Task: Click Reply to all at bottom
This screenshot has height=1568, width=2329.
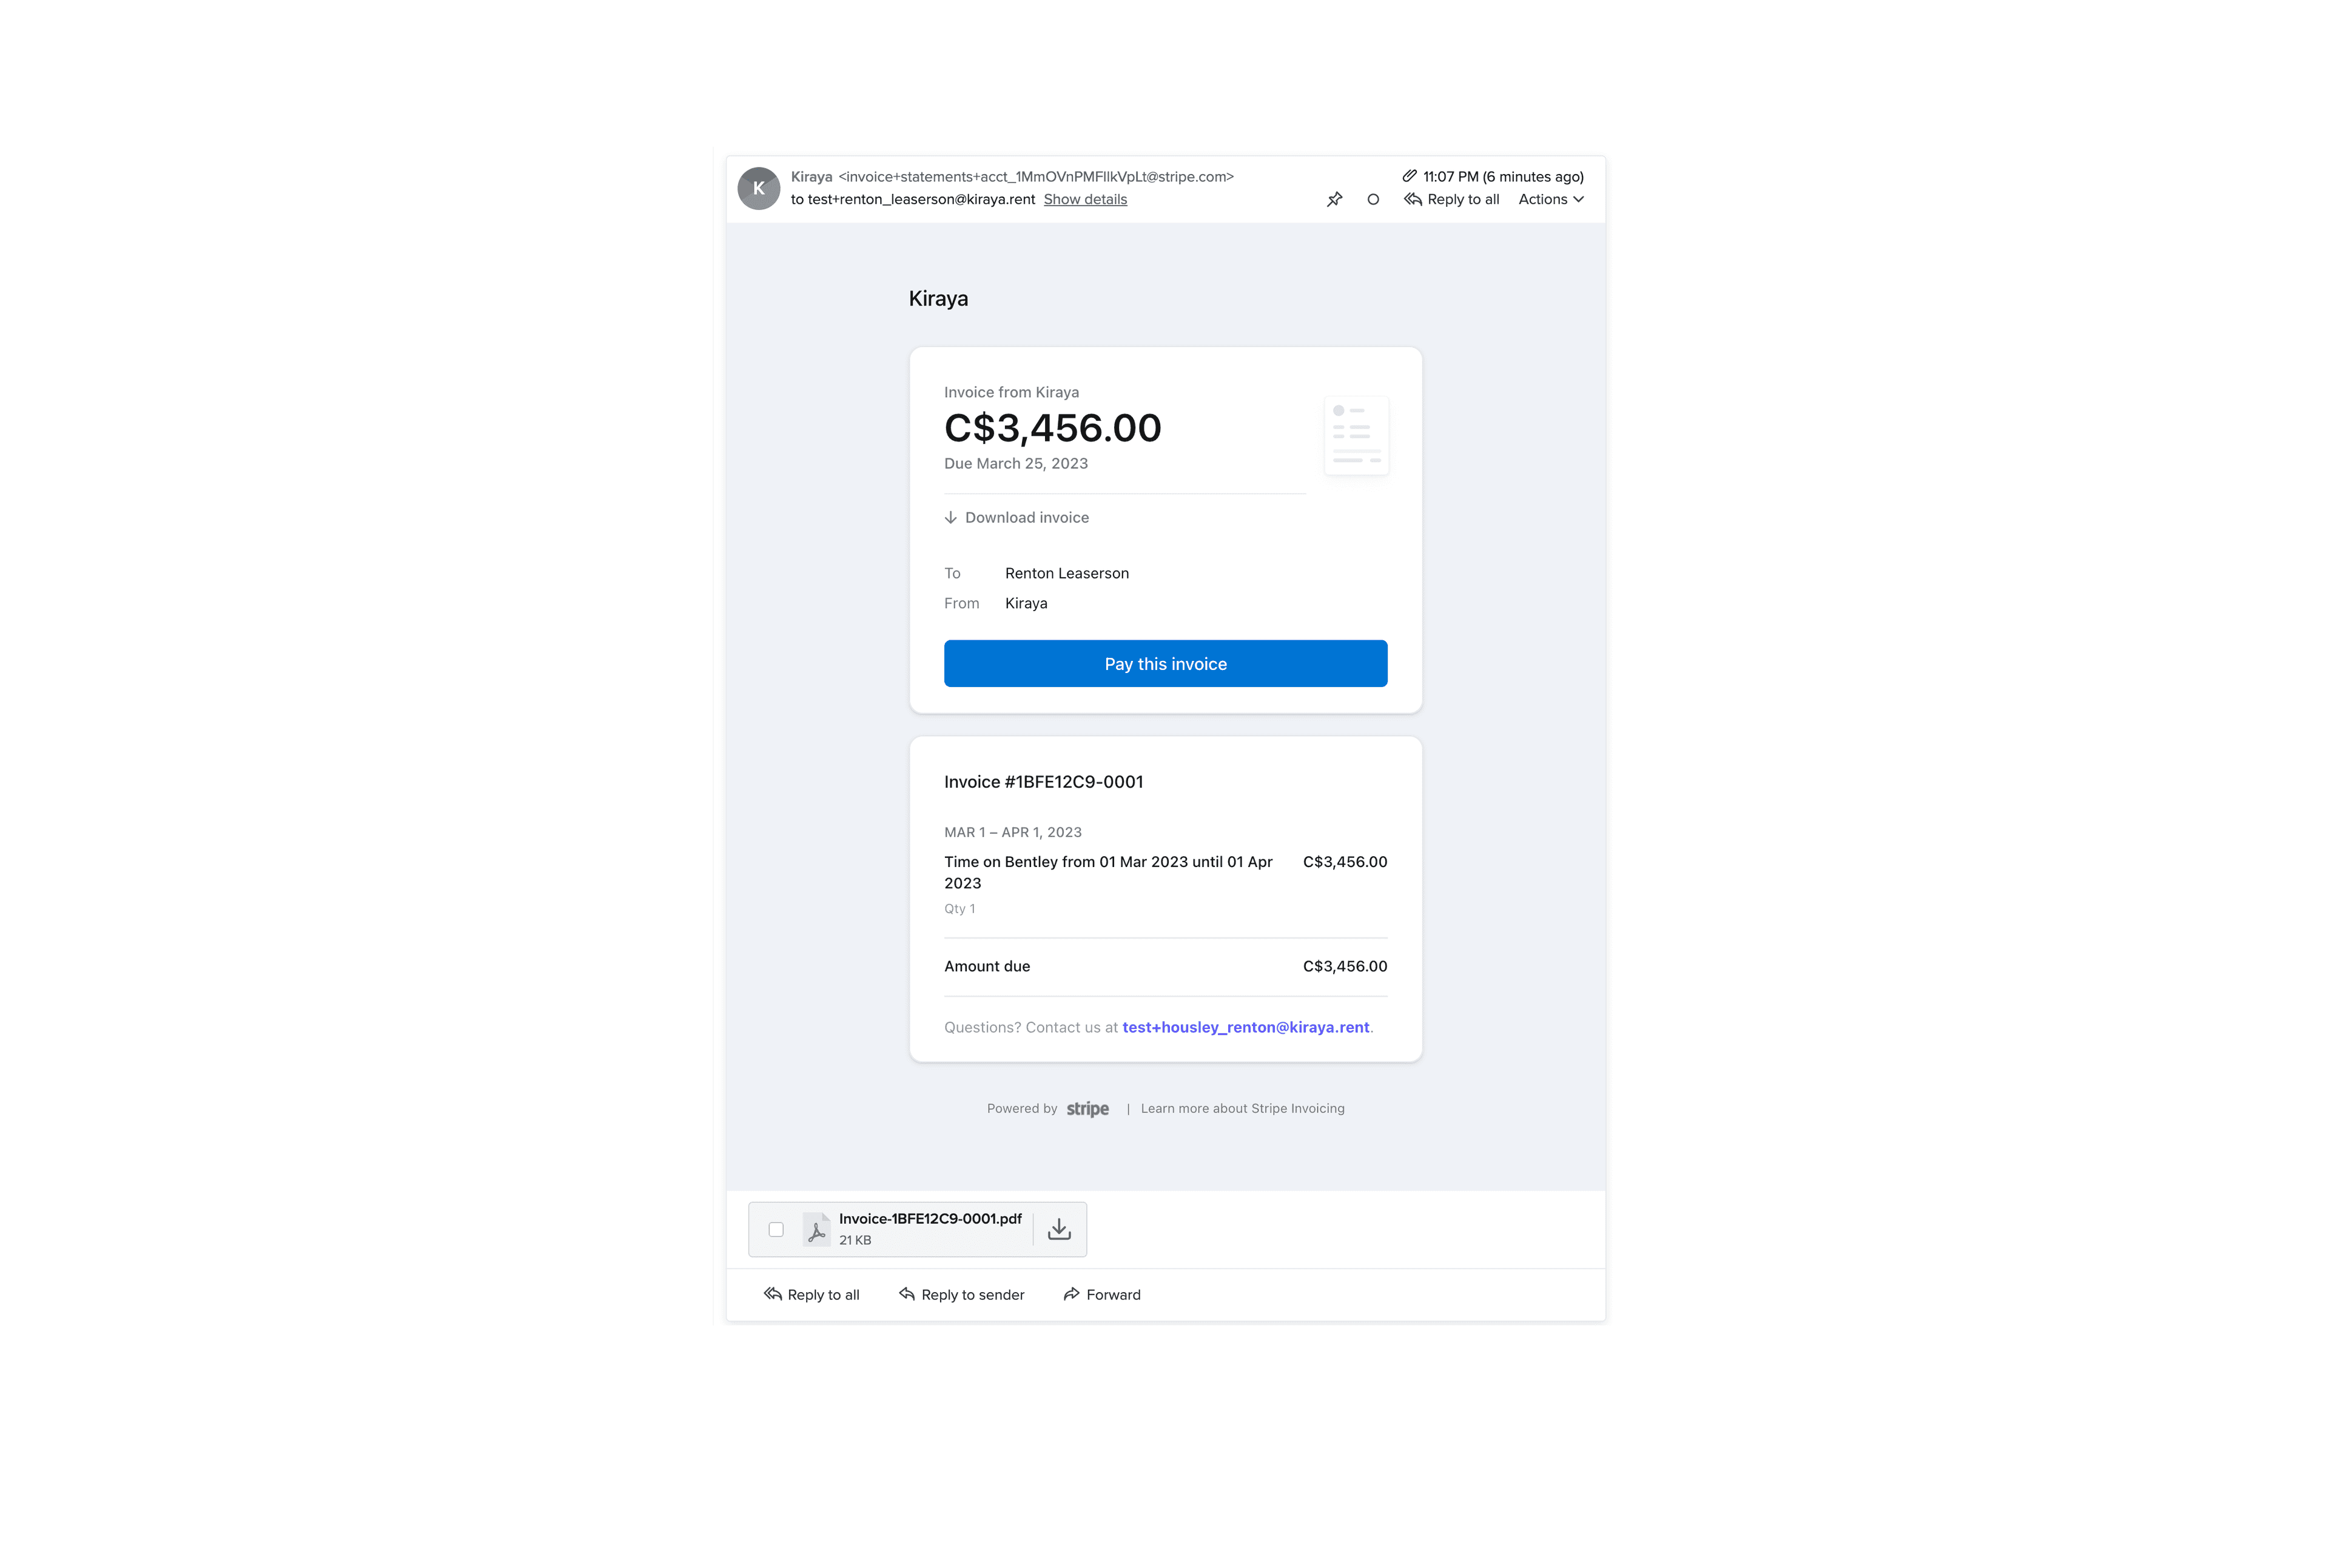Action: point(811,1294)
